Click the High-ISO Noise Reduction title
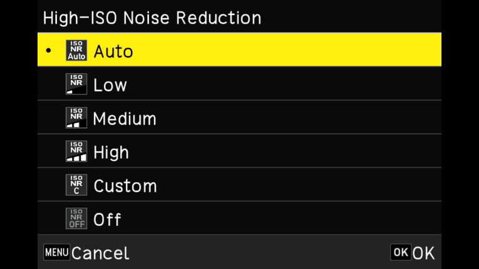This screenshot has width=479, height=269. coord(152,18)
